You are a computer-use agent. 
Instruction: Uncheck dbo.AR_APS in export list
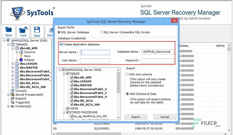(x=72, y=77)
